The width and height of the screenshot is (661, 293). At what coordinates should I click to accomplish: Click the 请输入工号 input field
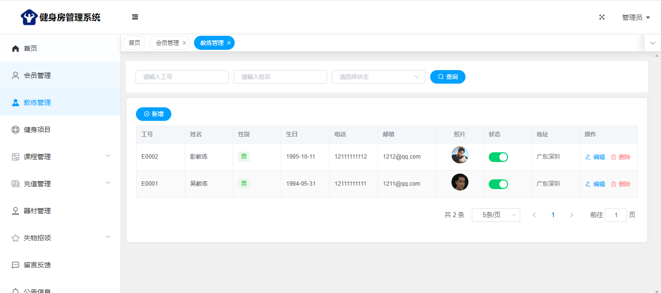pyautogui.click(x=182, y=77)
